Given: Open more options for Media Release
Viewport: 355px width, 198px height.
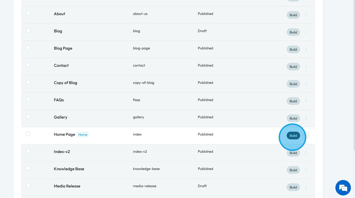Looking at the screenshot, I should pyautogui.click(x=306, y=187).
